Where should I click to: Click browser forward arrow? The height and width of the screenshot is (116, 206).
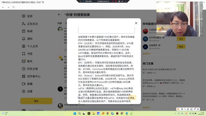point(8,7)
